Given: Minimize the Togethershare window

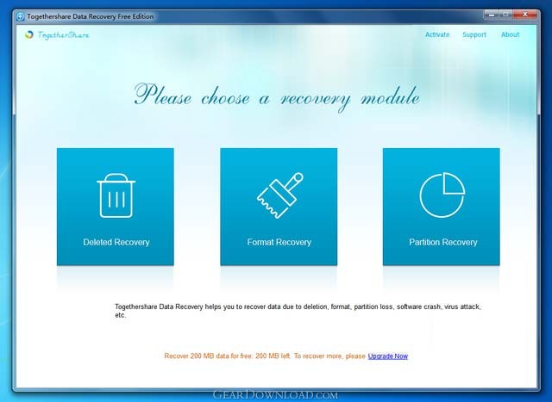Looking at the screenshot, I should point(492,15).
